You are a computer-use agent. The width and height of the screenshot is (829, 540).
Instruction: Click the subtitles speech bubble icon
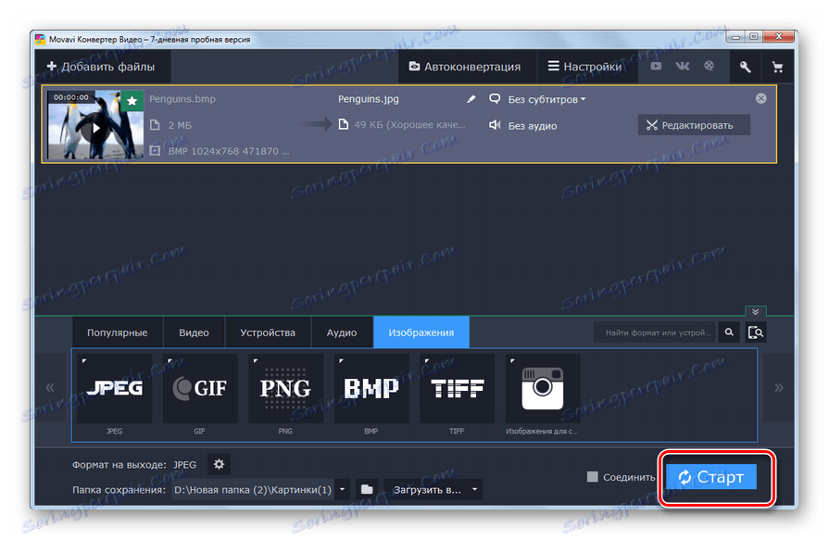tap(495, 99)
